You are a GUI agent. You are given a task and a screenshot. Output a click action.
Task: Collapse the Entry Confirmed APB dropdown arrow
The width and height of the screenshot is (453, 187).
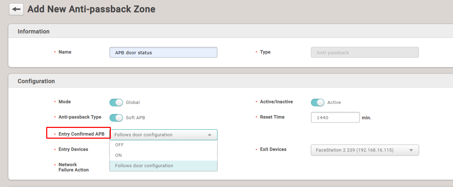(x=209, y=135)
